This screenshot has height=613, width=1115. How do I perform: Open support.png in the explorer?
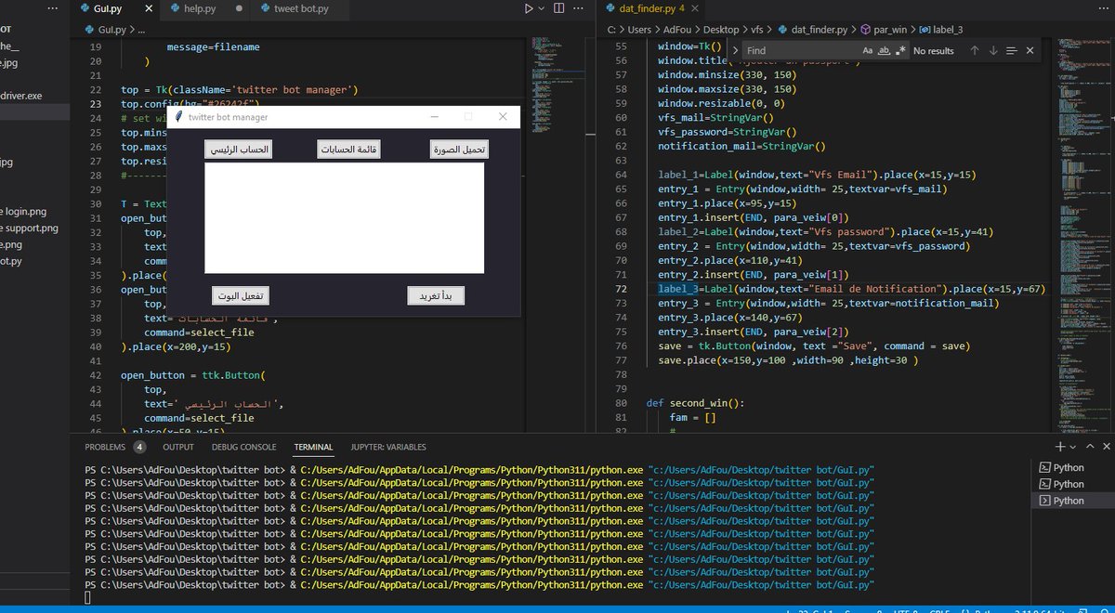point(33,228)
